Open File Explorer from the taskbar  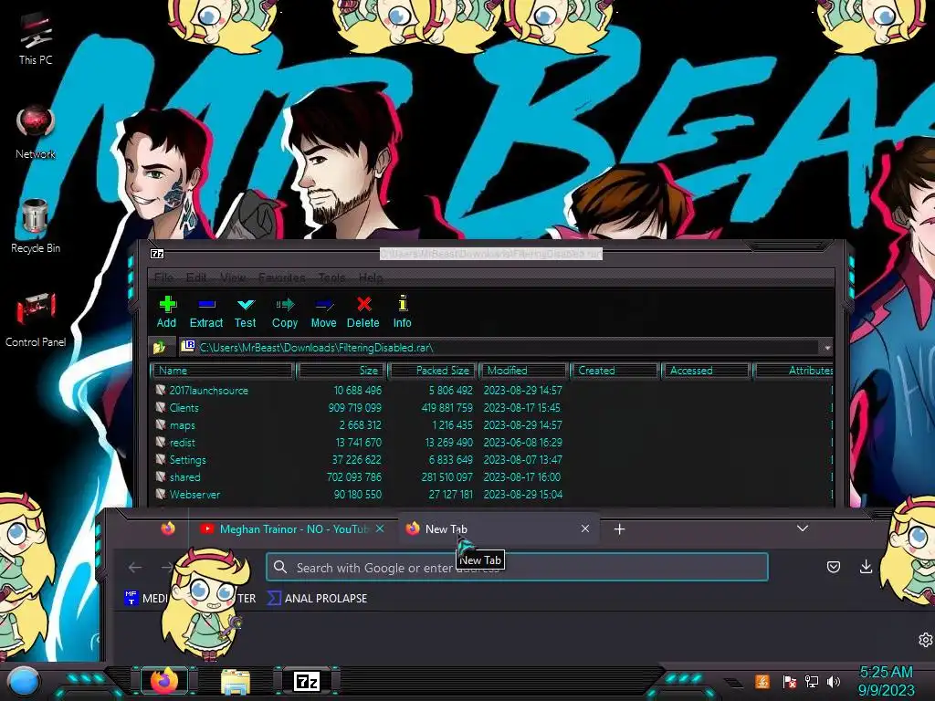(236, 681)
